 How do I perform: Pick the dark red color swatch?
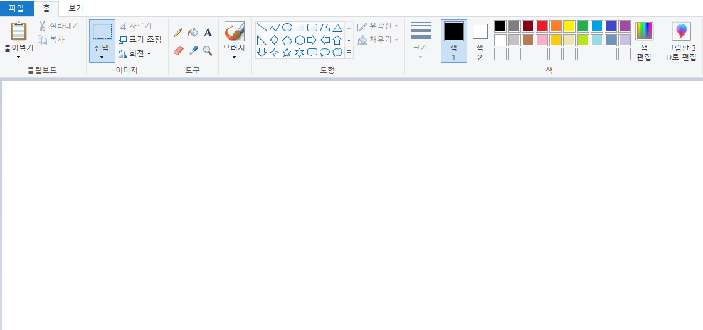tap(528, 26)
